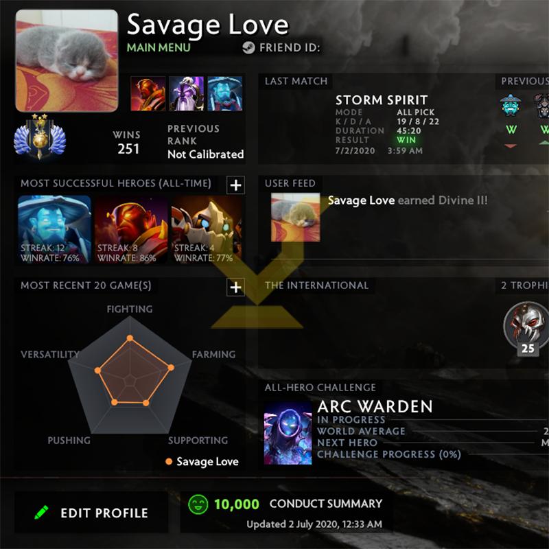Click the kitten profile avatar picture
Screen dimensions: 549x549
(x=67, y=61)
